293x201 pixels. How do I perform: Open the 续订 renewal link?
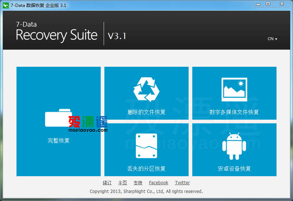point(107,183)
